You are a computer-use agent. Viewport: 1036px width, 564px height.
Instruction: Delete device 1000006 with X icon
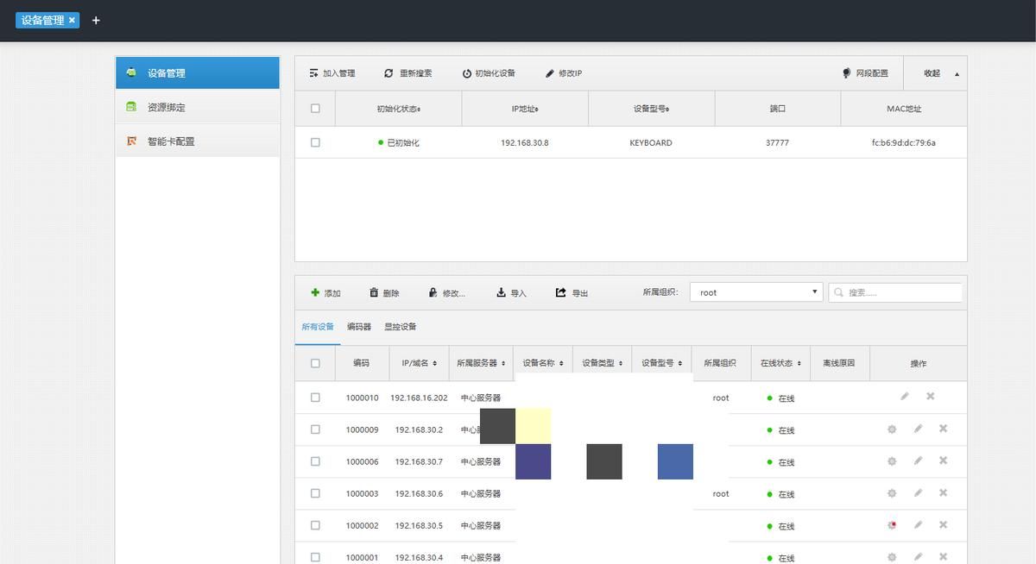[944, 461]
